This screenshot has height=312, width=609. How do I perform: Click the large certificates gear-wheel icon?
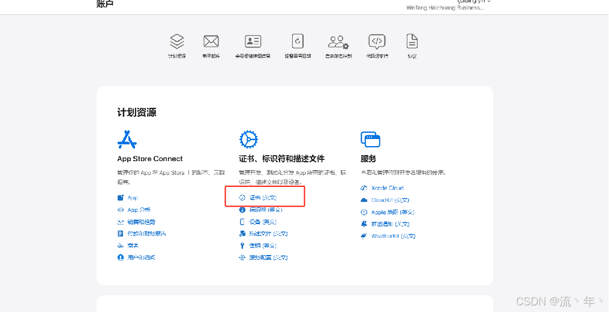pos(248,140)
